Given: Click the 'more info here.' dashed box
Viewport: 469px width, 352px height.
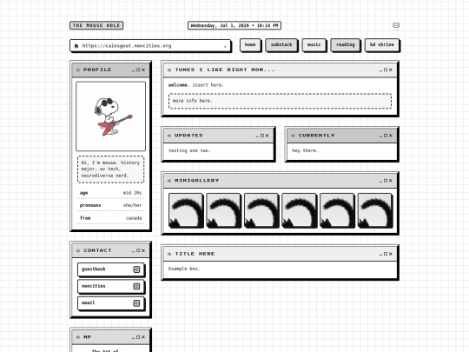Looking at the screenshot, I should (280, 101).
